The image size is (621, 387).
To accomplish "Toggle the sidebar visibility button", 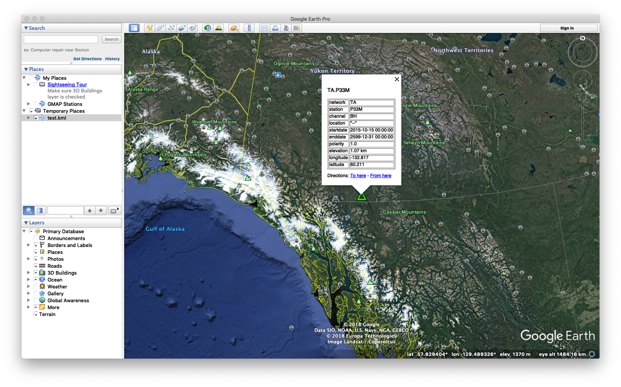I will (x=134, y=28).
